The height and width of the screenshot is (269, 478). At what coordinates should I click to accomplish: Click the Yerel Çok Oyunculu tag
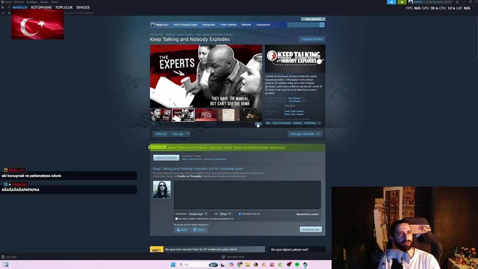[x=281, y=123]
